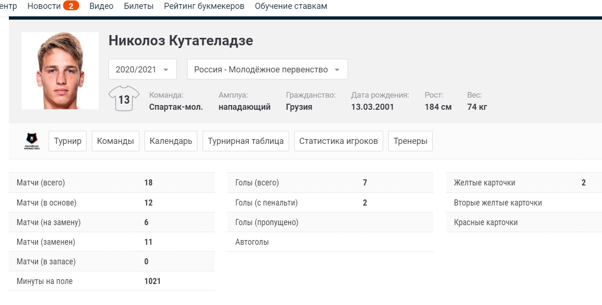The width and height of the screenshot is (602, 305).
Task: Click the RPL league logo icon
Action: 31,141
